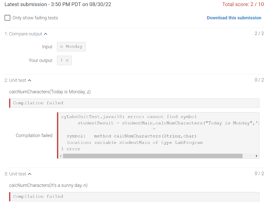Click the Input label
270x203 pixels.
coord(47,47)
